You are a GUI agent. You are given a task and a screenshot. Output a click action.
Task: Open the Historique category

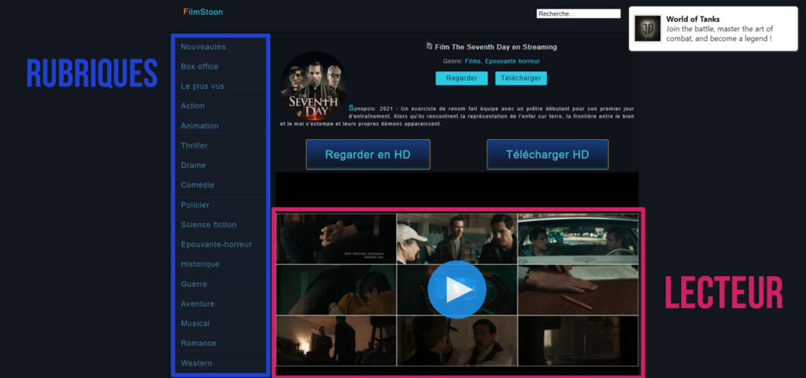click(200, 264)
